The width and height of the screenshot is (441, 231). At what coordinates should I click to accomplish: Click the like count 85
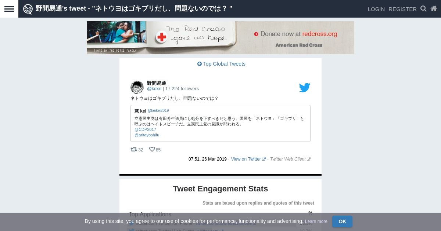(158, 150)
